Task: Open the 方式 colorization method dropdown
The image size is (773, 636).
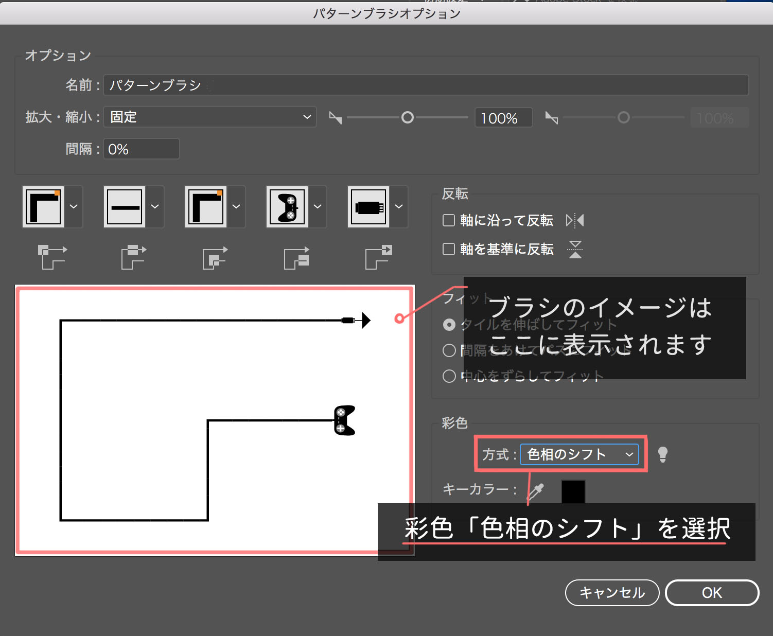Action: coord(579,454)
